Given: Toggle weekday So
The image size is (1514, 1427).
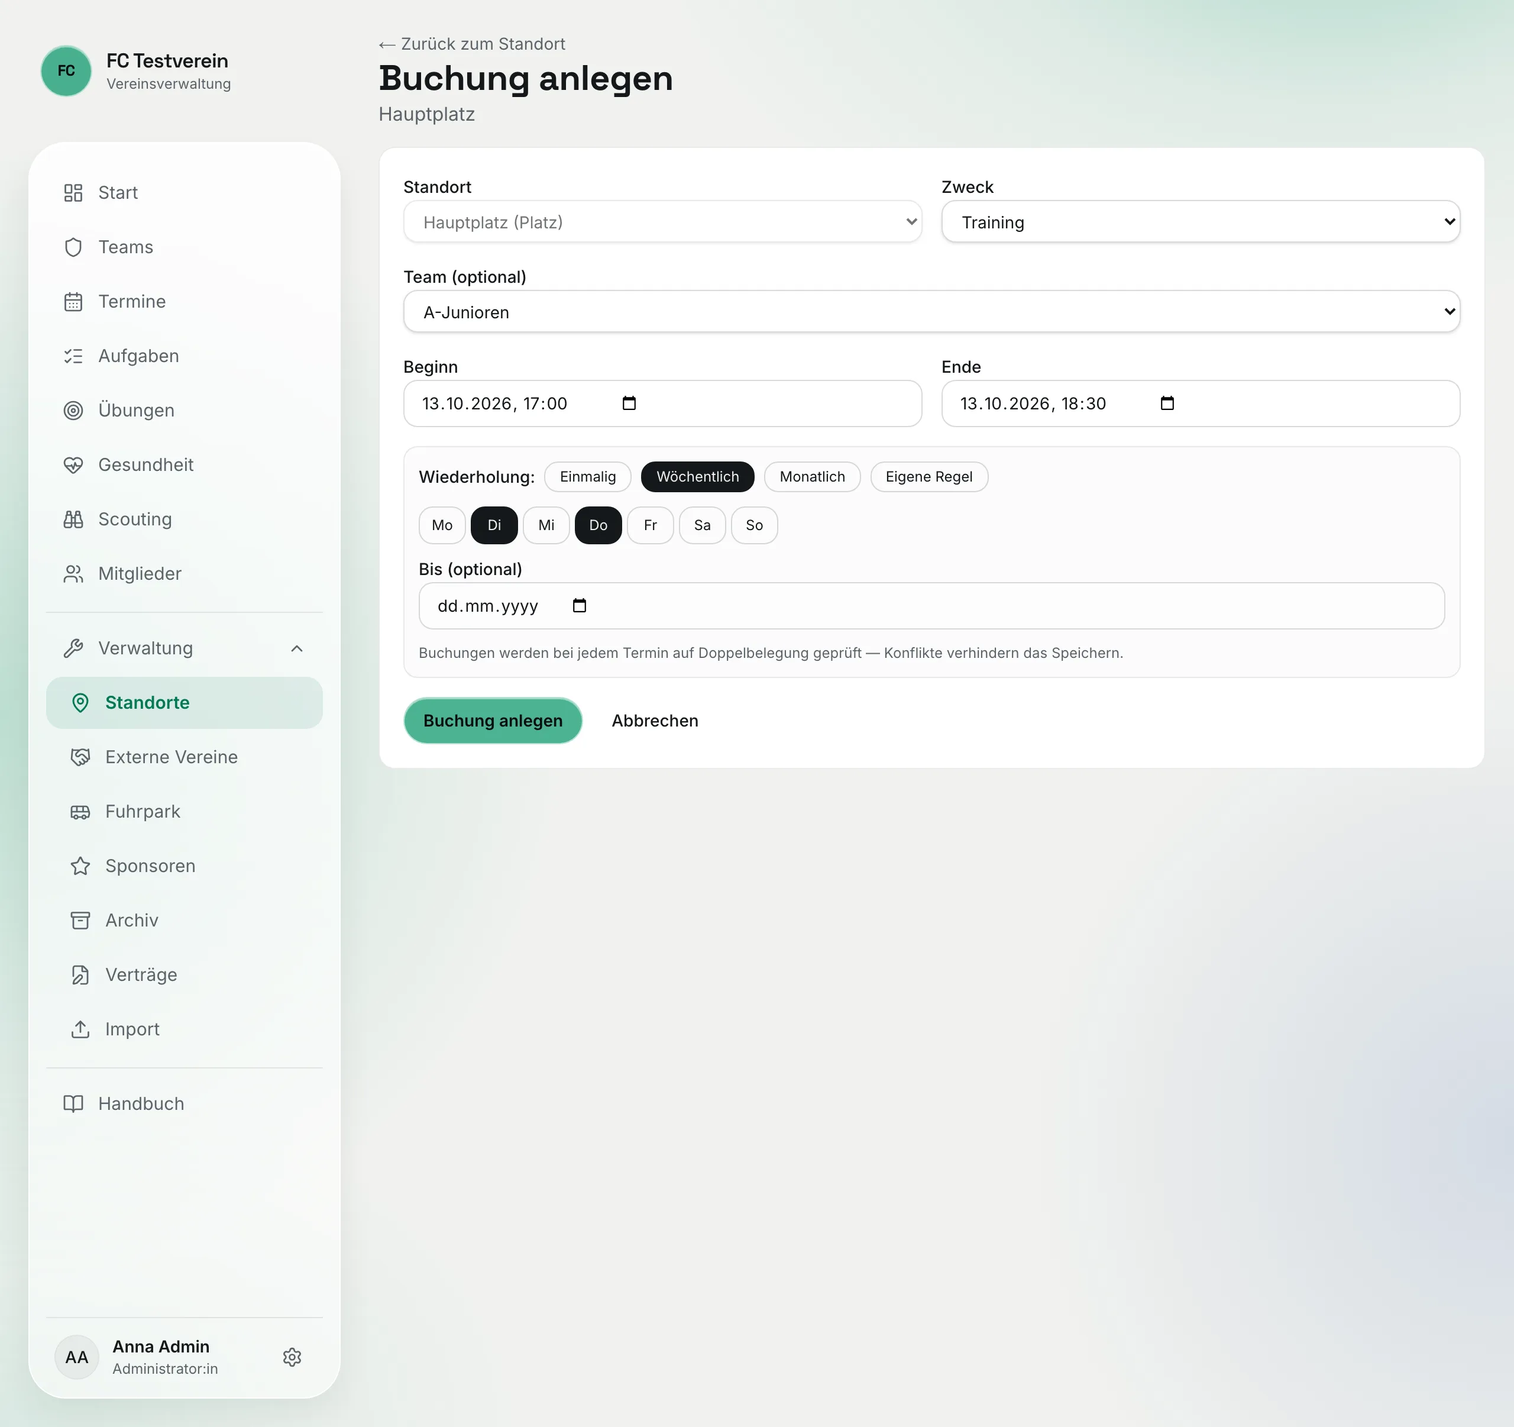Looking at the screenshot, I should (755, 526).
